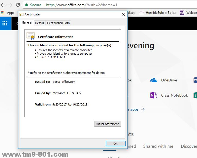The height and width of the screenshot is (158, 197).
Task: Click the office.com URL address bar
Action: point(108,5)
